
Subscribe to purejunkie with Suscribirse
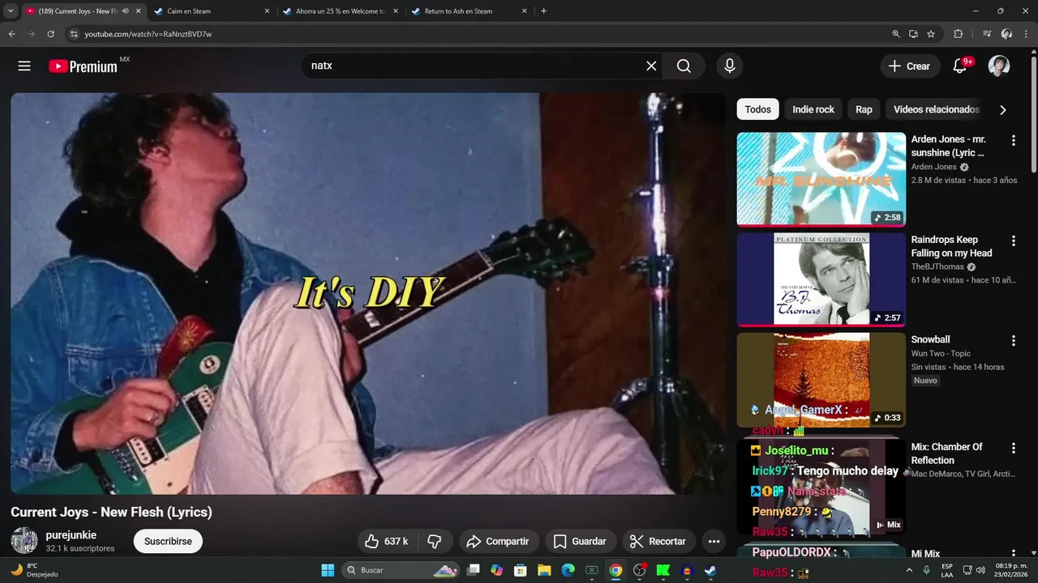pyautogui.click(x=168, y=541)
